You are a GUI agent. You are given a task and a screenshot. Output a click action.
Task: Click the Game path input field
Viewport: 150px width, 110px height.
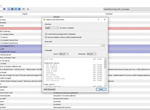tap(73, 45)
